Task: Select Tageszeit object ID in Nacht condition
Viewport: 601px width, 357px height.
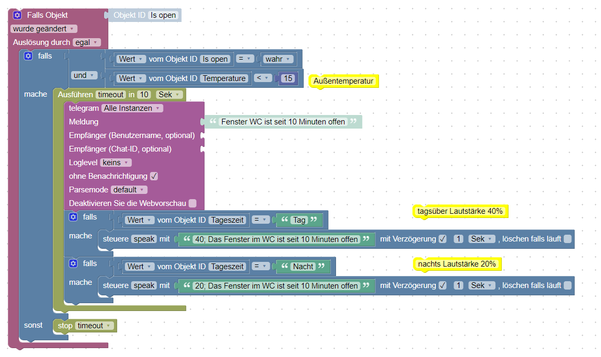Action: tap(227, 267)
